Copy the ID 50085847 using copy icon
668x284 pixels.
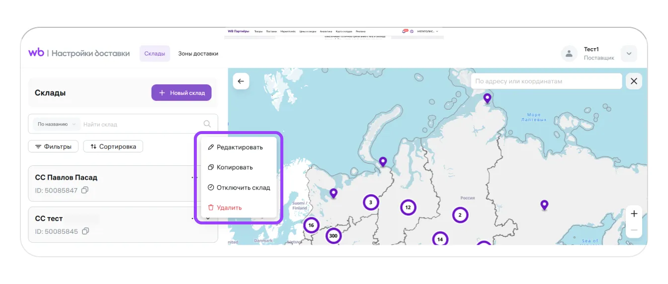coord(85,190)
